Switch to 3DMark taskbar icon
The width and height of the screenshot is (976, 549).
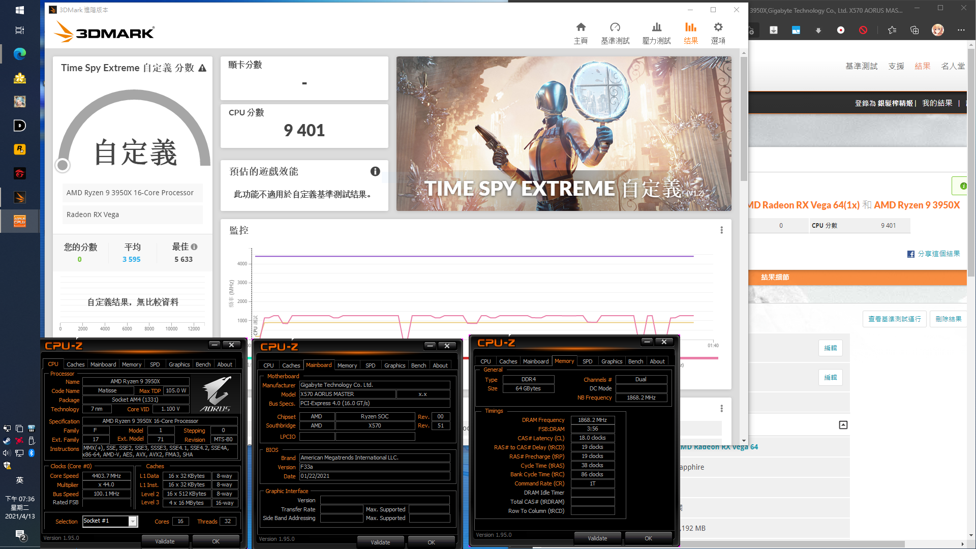pyautogui.click(x=20, y=197)
